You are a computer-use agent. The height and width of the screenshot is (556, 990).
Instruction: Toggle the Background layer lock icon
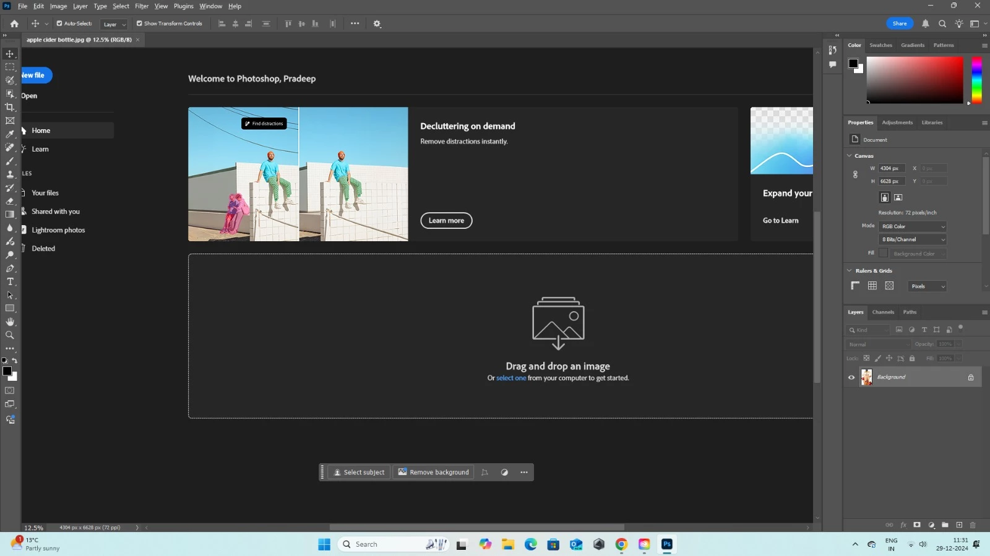pyautogui.click(x=971, y=377)
